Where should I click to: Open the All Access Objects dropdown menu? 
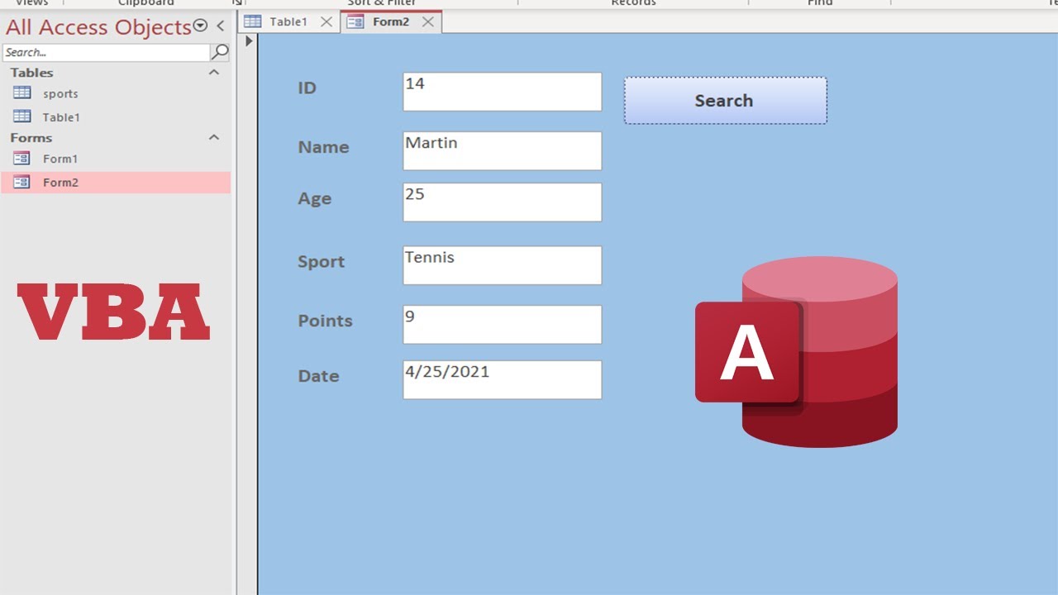coord(200,26)
